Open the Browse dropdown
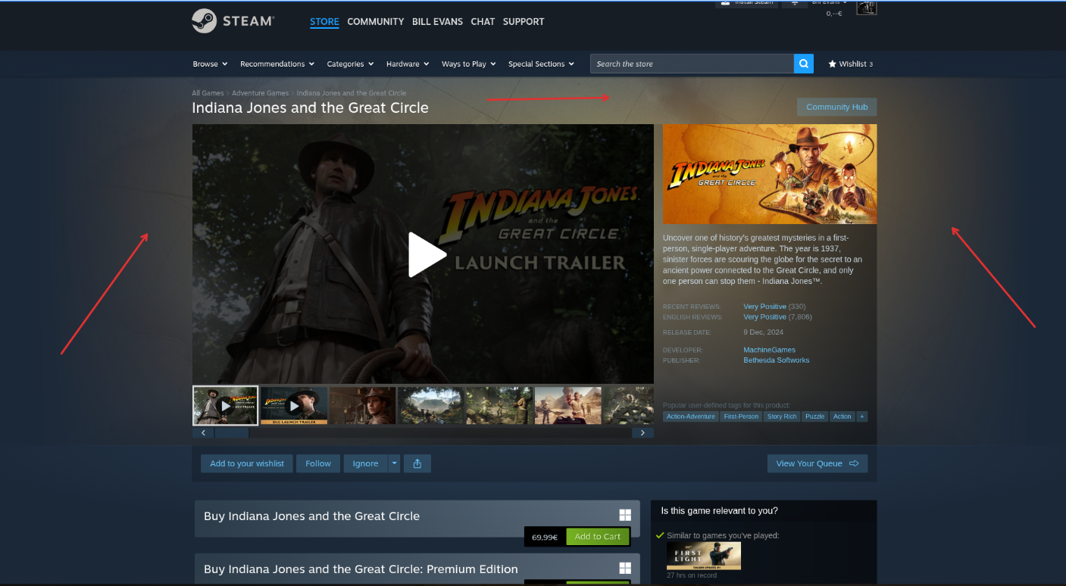The width and height of the screenshot is (1066, 586). (211, 64)
